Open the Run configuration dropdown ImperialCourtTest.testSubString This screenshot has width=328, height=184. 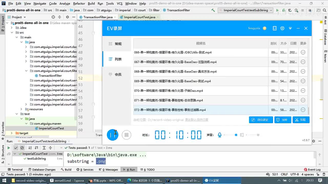[245, 10]
